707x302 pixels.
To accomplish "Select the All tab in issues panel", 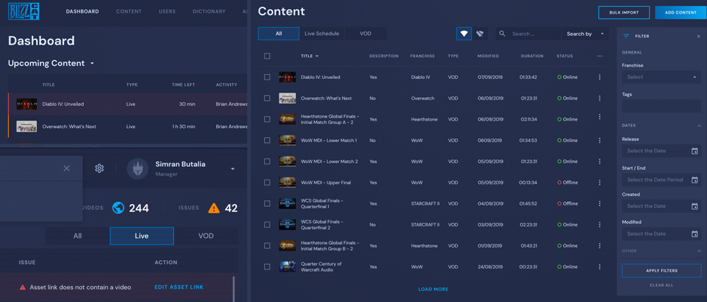I will [77, 236].
